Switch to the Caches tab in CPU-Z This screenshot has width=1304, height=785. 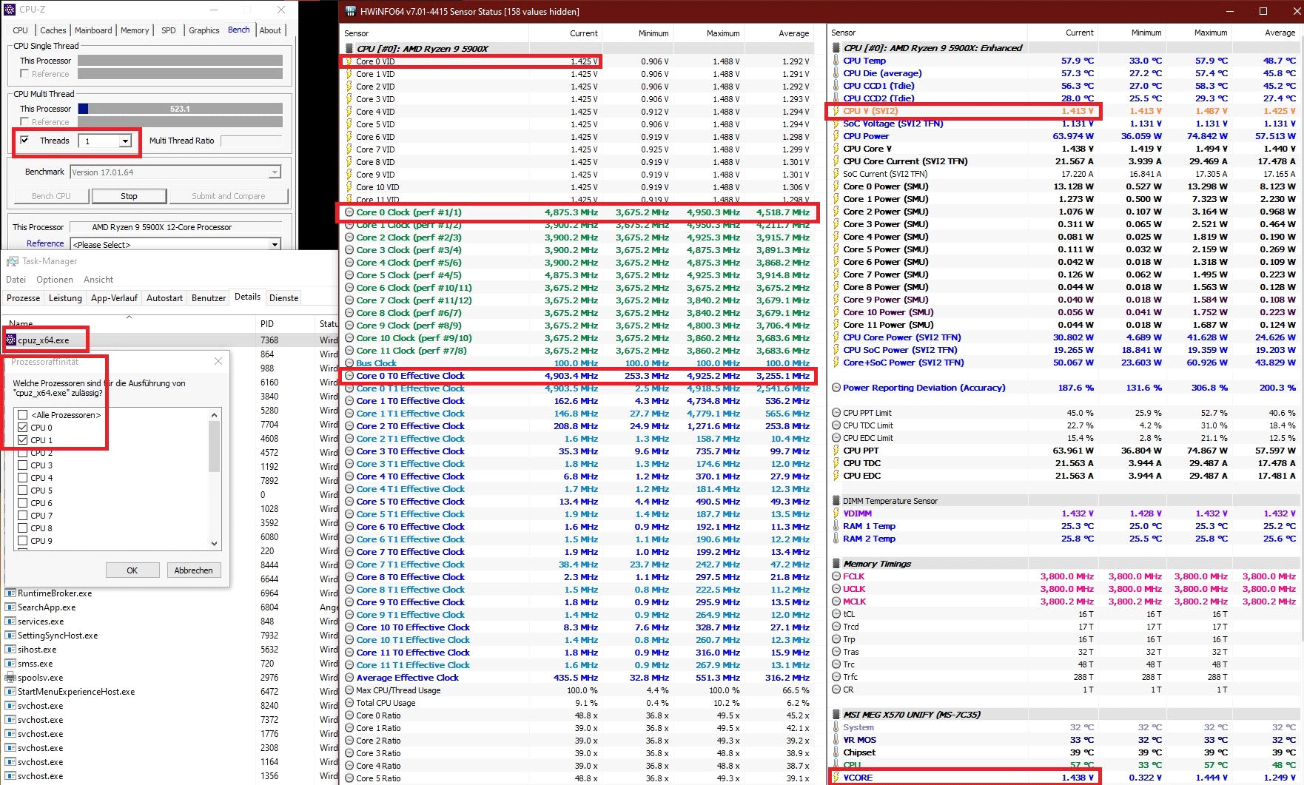point(53,30)
